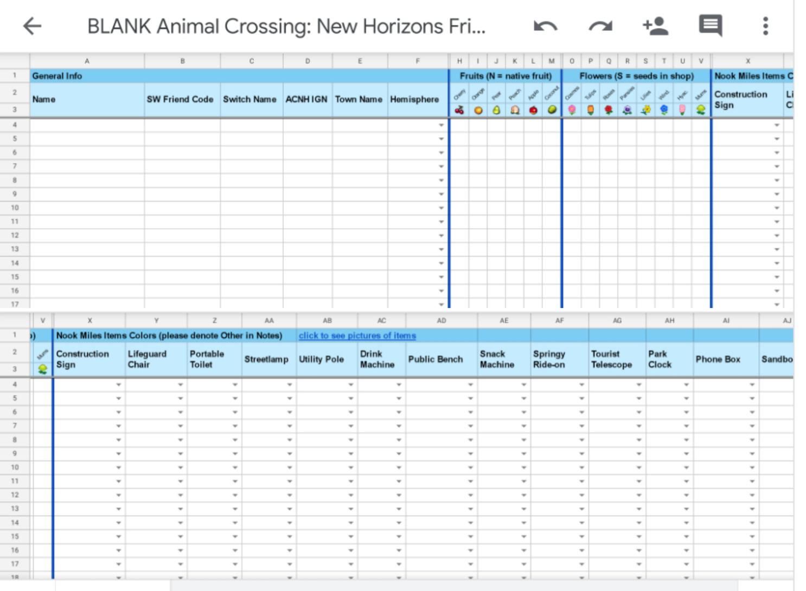
Task: Click the Apple fruit icon header
Action: [533, 111]
